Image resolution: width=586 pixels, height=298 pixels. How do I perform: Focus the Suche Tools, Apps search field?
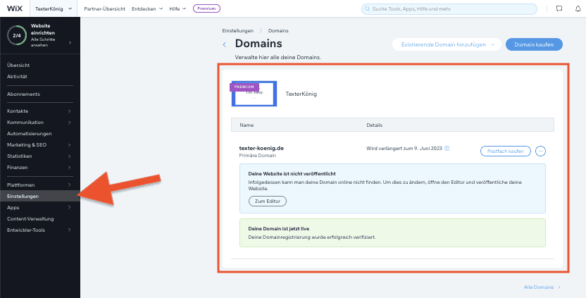pos(449,8)
